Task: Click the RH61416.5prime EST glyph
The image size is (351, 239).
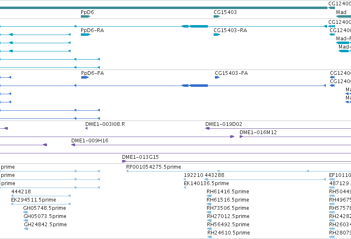Action: (x=209, y=196)
